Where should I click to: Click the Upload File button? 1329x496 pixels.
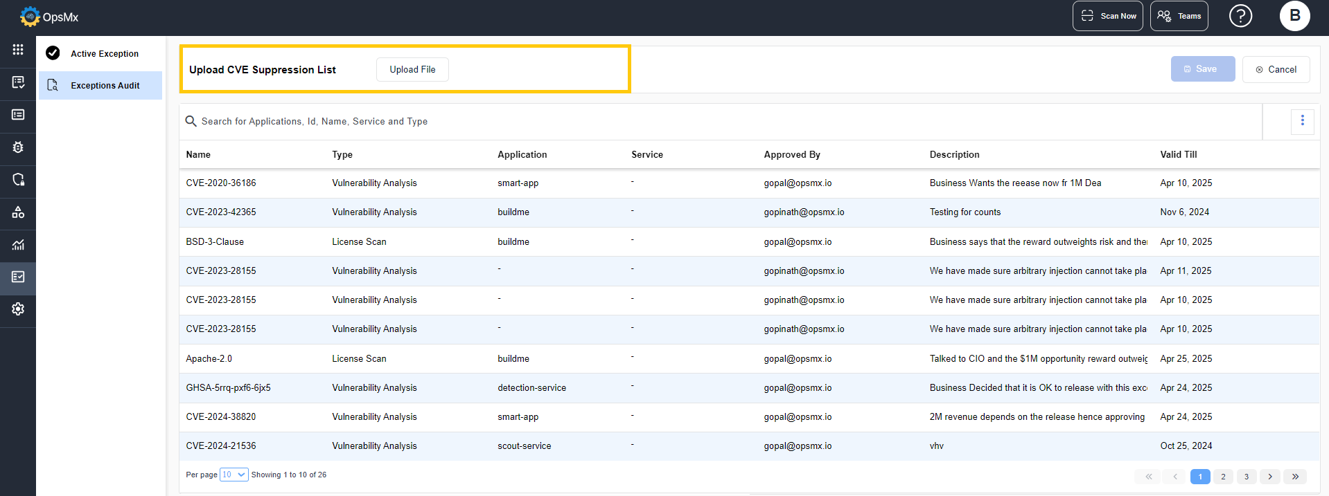[412, 70]
